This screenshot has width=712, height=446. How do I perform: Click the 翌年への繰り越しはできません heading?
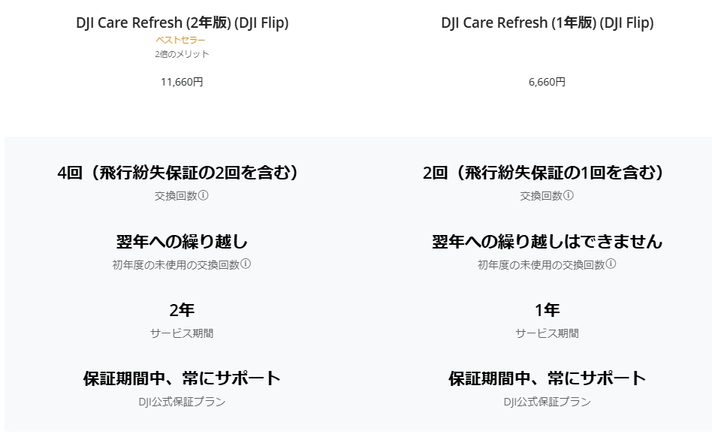point(547,242)
